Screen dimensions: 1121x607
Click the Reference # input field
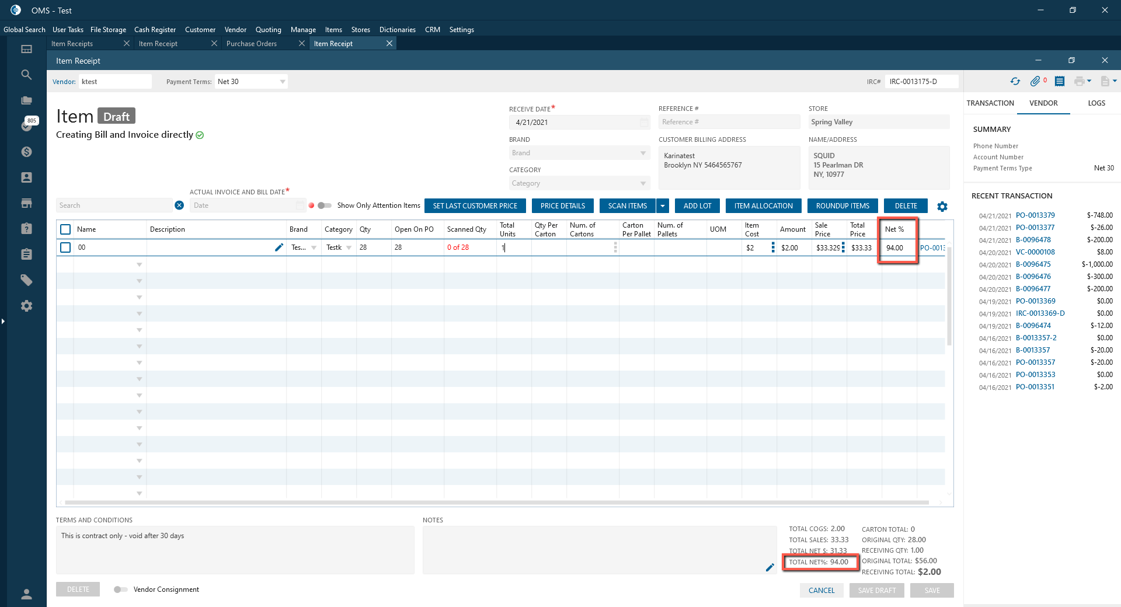[728, 122]
